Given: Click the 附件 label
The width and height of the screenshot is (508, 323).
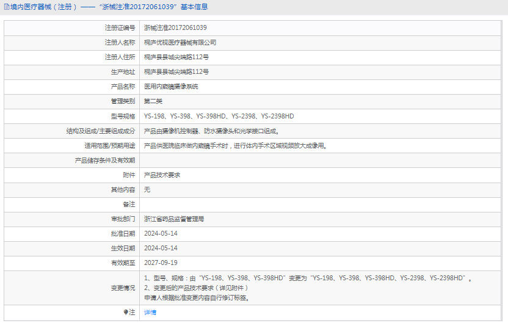Looking at the screenshot, I should (x=129, y=175).
